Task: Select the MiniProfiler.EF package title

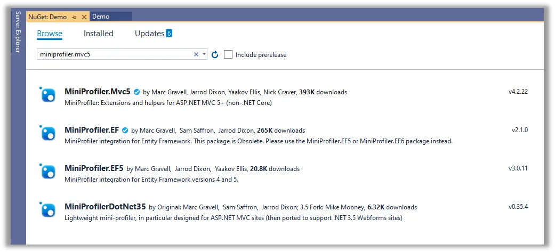Action: 92,130
